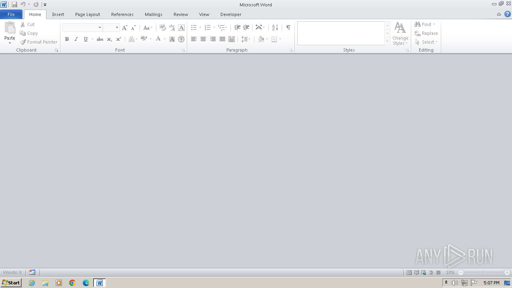Switch to the Mailings tab

154,14
